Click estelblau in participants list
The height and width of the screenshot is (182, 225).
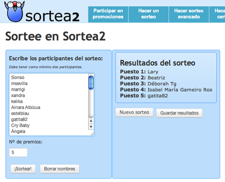pyautogui.click(x=20, y=113)
